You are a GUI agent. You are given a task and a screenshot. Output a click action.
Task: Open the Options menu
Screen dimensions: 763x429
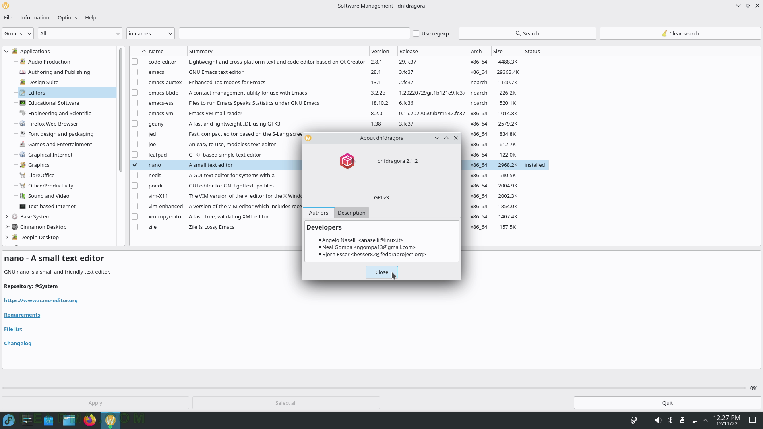coord(67,17)
